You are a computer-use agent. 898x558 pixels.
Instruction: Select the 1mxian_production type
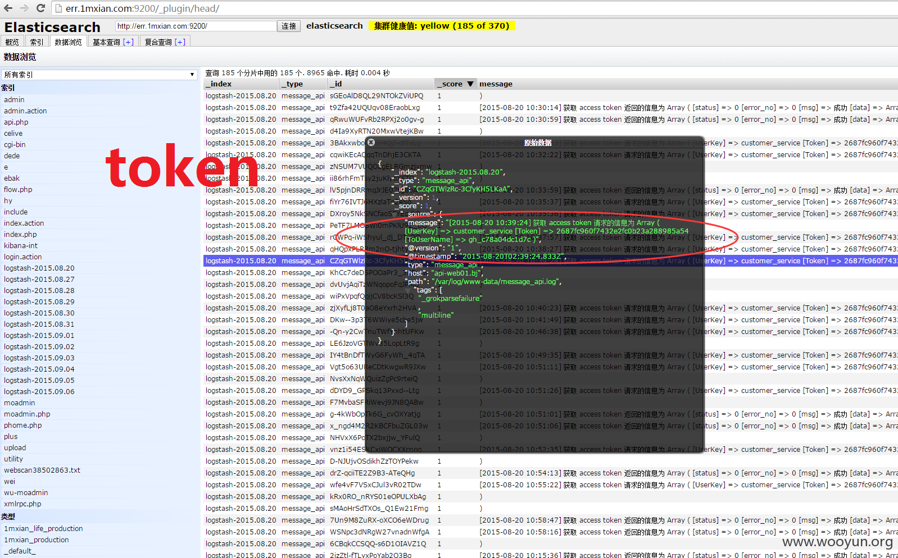point(36,540)
